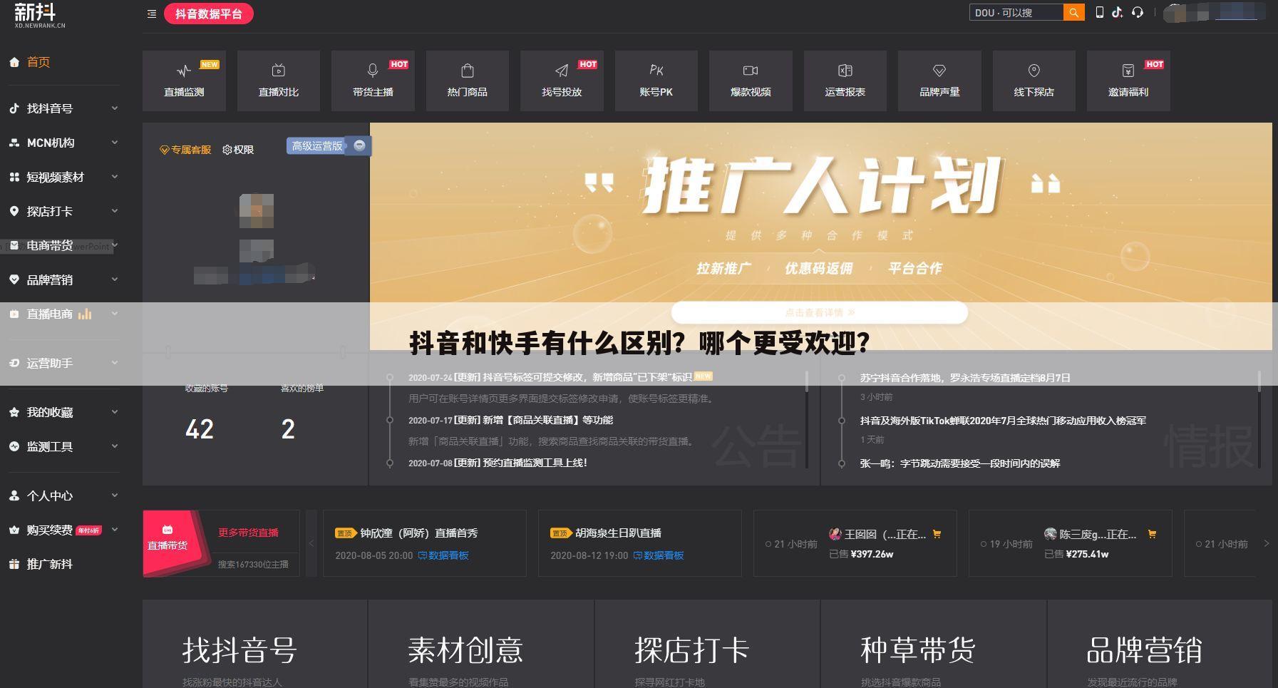1278x688 pixels.
Task: Click cart icon next to 王囡囡
Action: 937,534
